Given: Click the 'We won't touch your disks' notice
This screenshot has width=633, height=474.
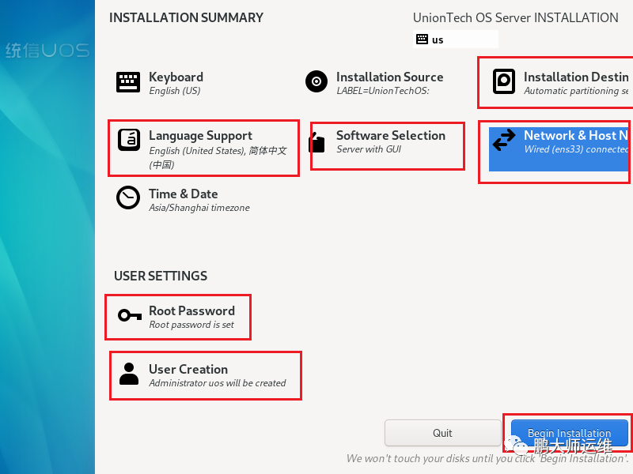Looking at the screenshot, I should pos(487,459).
